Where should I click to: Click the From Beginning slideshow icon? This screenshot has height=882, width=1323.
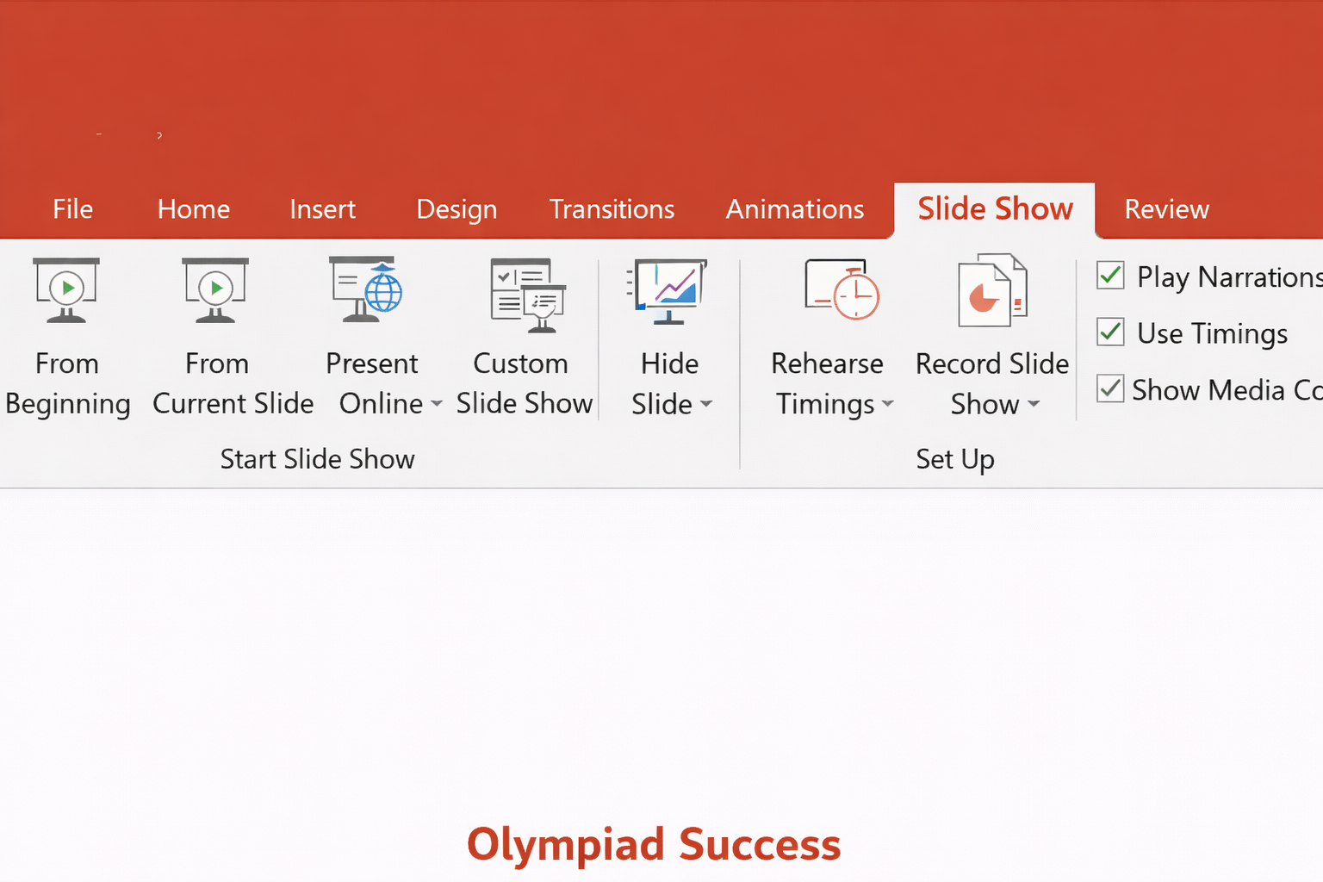click(x=66, y=290)
